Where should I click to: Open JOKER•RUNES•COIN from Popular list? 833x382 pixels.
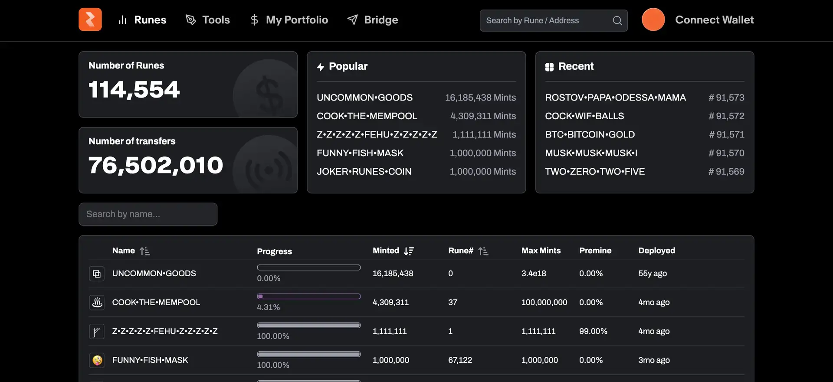364,172
